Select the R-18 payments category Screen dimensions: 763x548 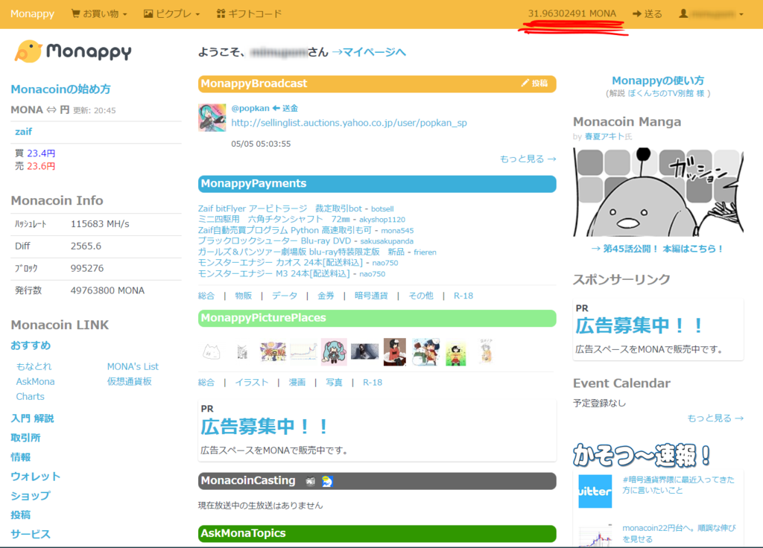(463, 296)
